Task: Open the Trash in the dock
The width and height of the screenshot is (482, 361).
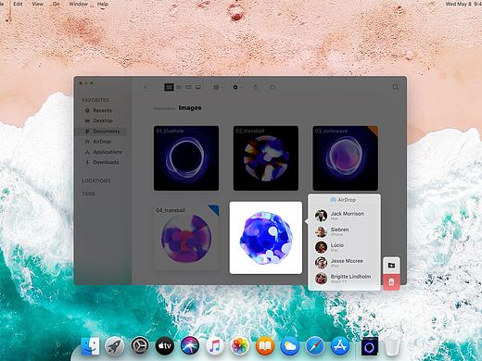Action: click(x=392, y=346)
